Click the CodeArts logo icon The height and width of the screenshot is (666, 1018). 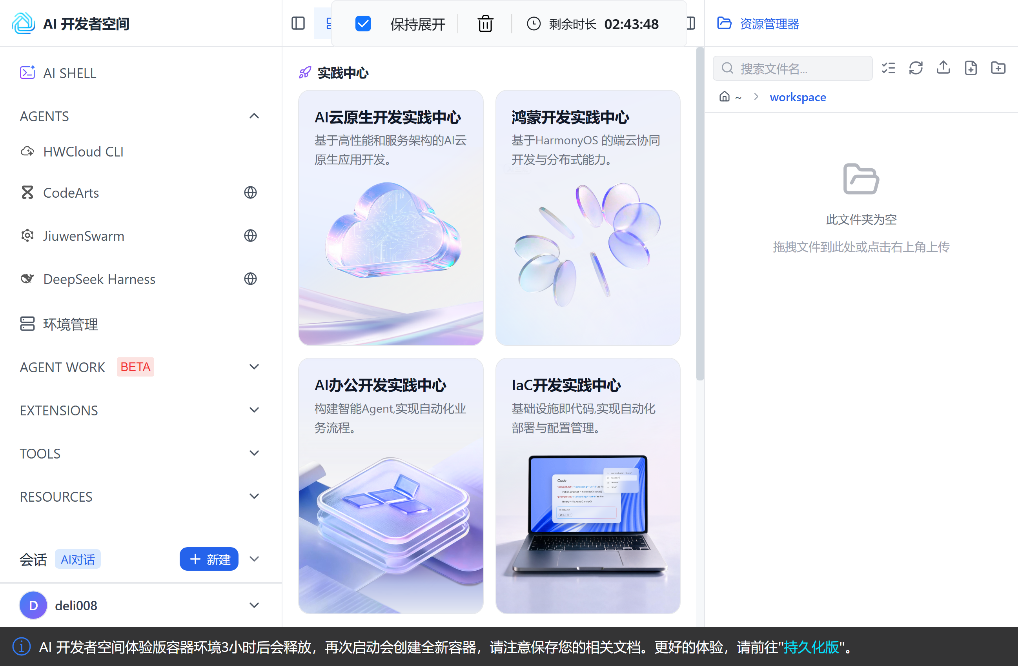click(x=27, y=193)
